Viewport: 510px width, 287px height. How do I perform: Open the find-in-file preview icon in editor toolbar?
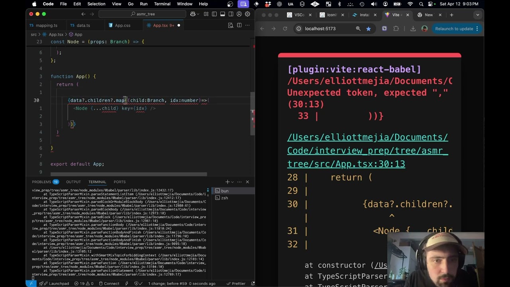pyautogui.click(x=231, y=25)
